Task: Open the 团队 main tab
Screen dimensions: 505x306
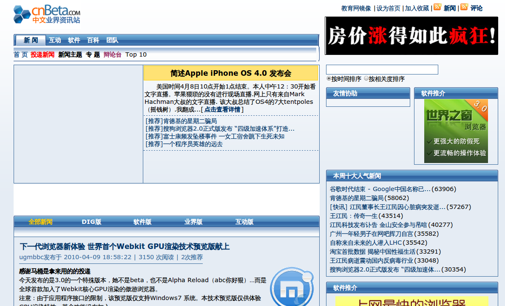Action: (112, 40)
